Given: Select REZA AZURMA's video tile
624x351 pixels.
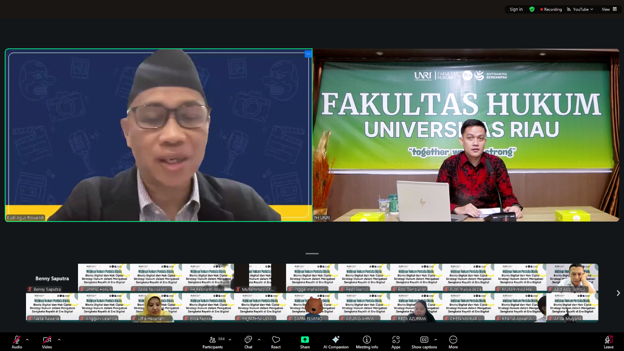Looking at the screenshot, I should 415,307.
